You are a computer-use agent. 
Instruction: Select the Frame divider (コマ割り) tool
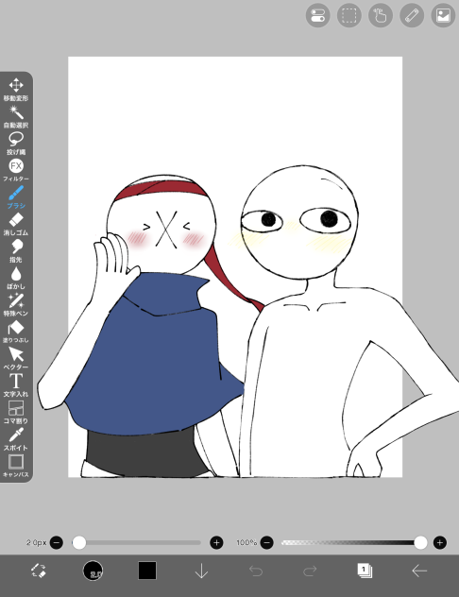[16, 413]
